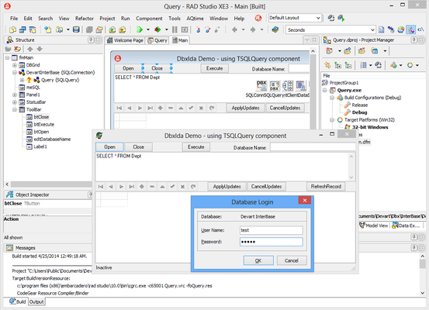The image size is (429, 310).
Task: Click the green Run arrow icon
Action: click(140, 29)
